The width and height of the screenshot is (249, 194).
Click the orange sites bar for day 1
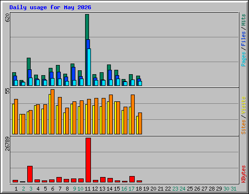[16, 116]
